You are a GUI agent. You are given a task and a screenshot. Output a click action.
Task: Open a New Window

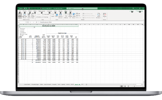point(66,15)
